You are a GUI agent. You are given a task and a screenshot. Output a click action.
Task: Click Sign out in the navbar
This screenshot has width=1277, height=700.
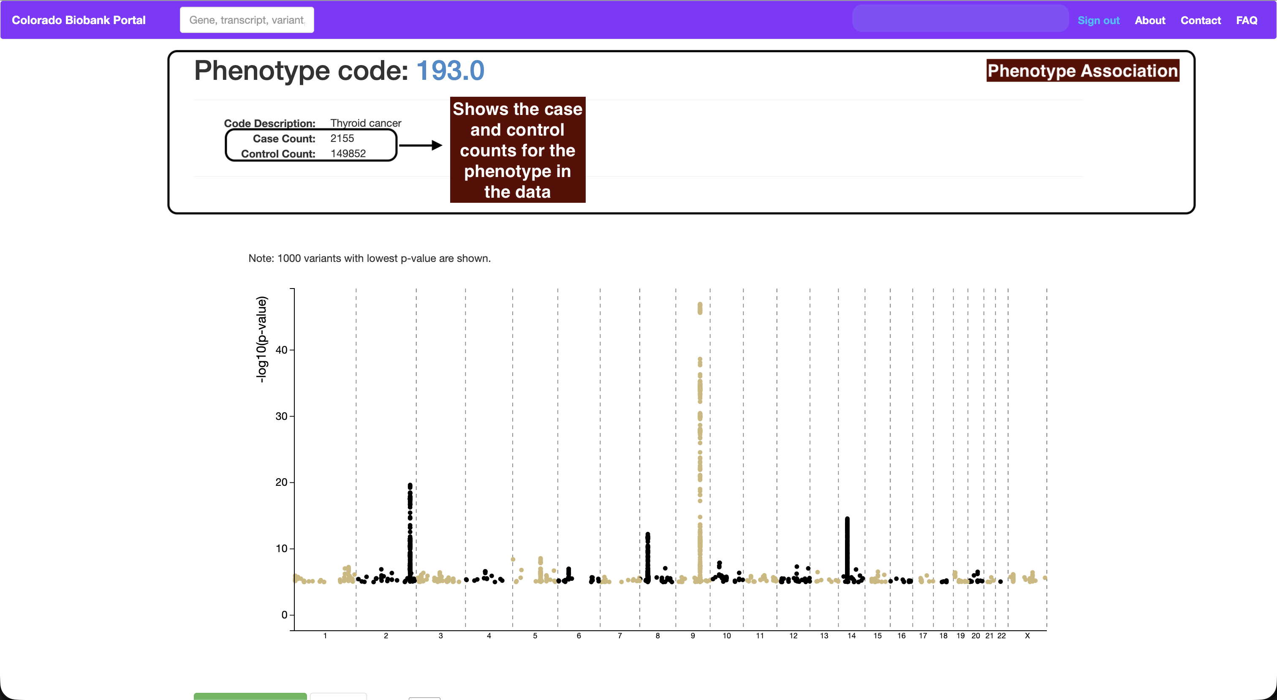pos(1098,20)
